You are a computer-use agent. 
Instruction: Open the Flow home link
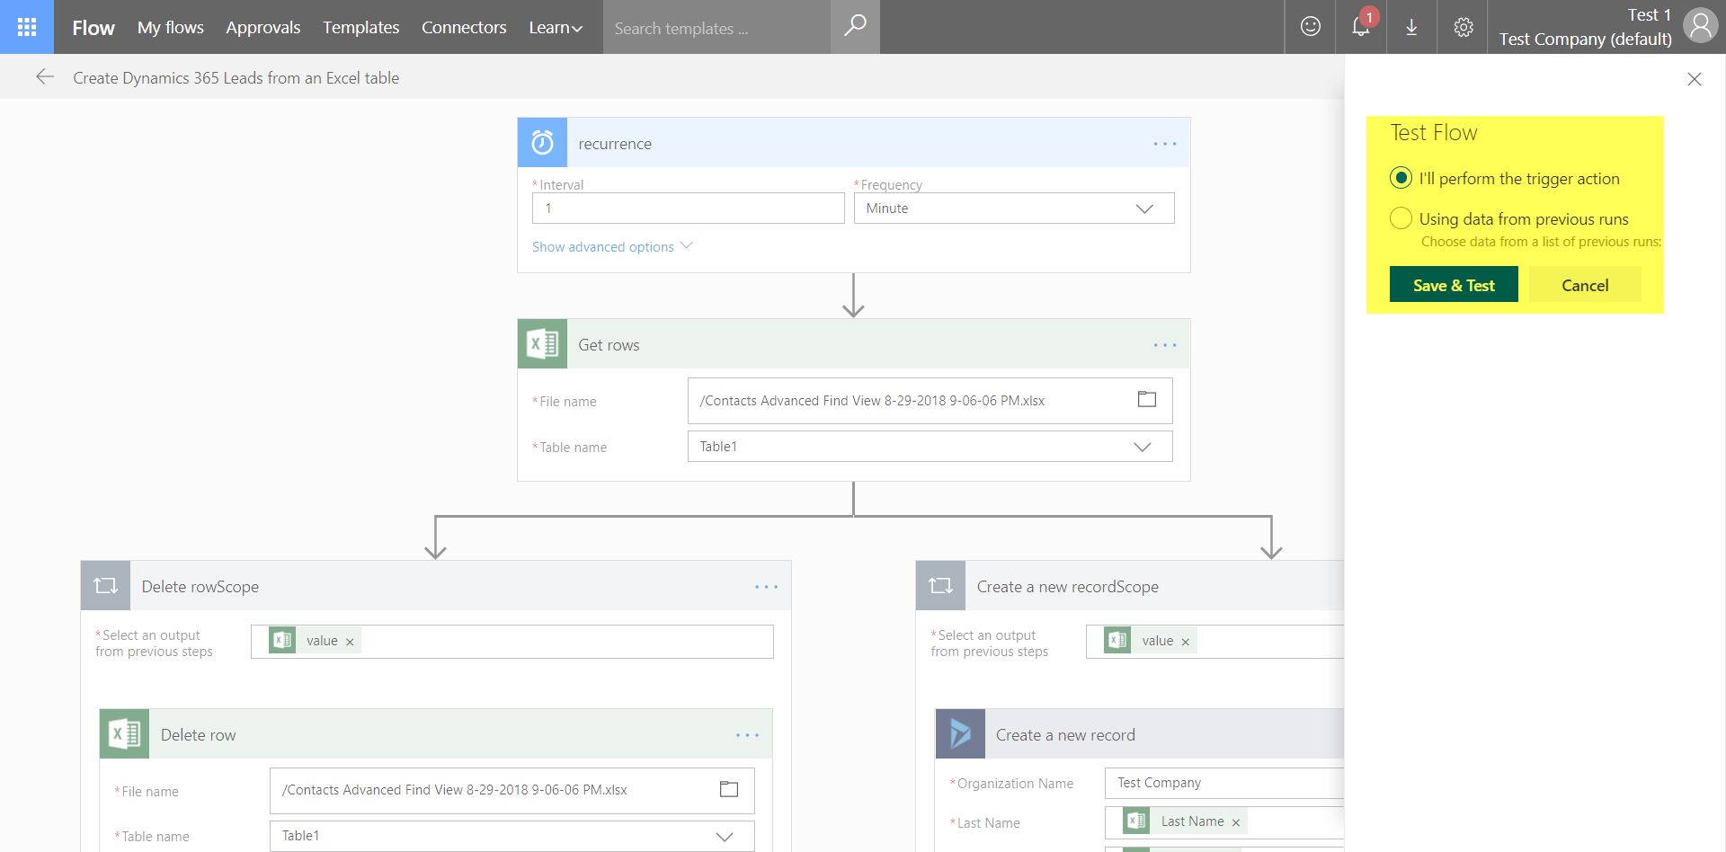[93, 28]
